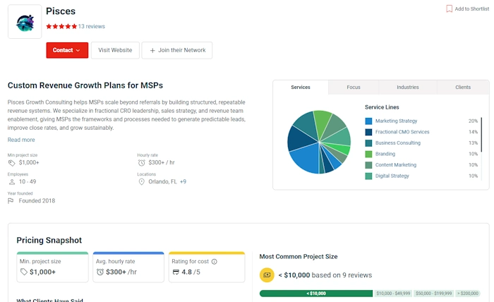The width and height of the screenshot is (494, 302).
Task: Switch to the Industries tab
Action: (x=408, y=87)
